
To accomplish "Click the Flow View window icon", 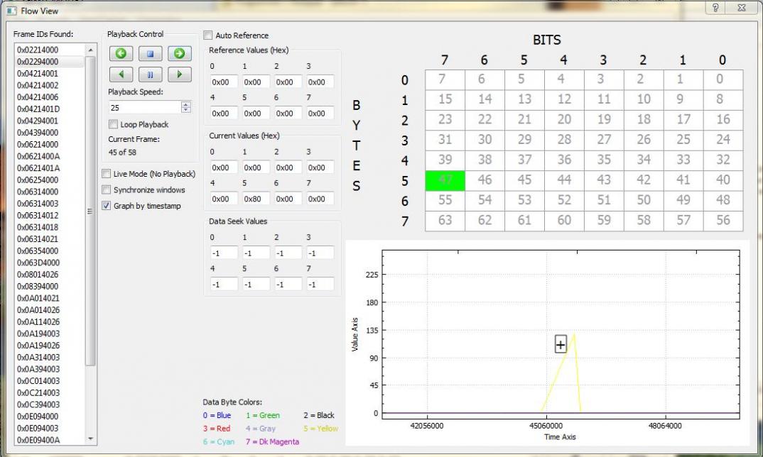I will coord(11,10).
